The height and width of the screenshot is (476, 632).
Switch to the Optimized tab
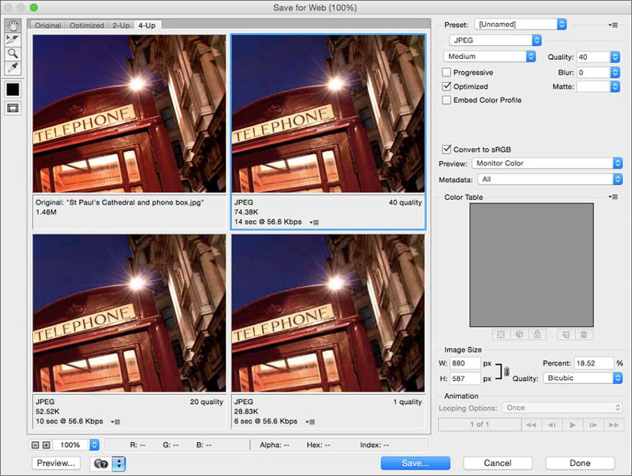(x=87, y=25)
